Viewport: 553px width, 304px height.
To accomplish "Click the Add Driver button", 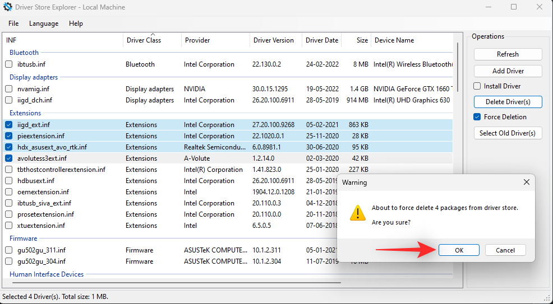I will pos(508,71).
